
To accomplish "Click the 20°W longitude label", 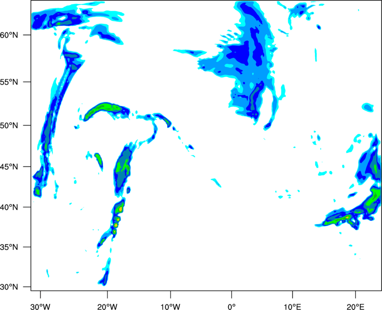I will coord(107,307).
